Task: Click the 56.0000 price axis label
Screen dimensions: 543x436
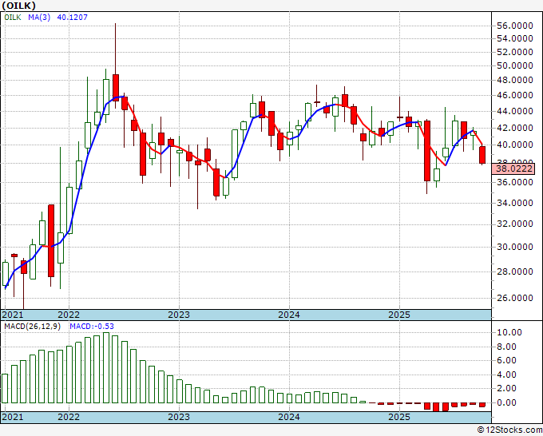Action: pyautogui.click(x=515, y=26)
